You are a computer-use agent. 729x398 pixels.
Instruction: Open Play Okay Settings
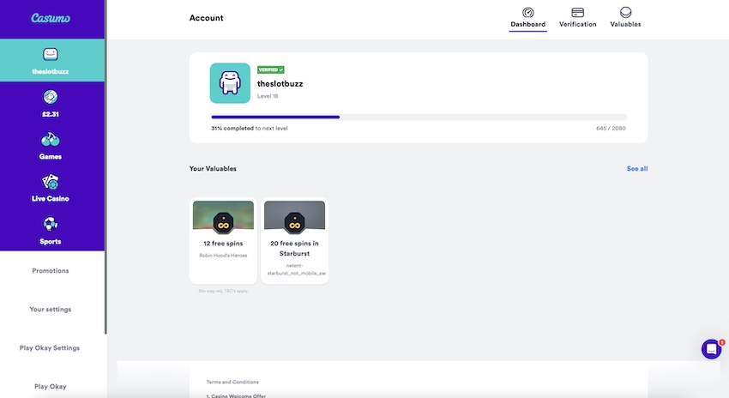[50, 347]
